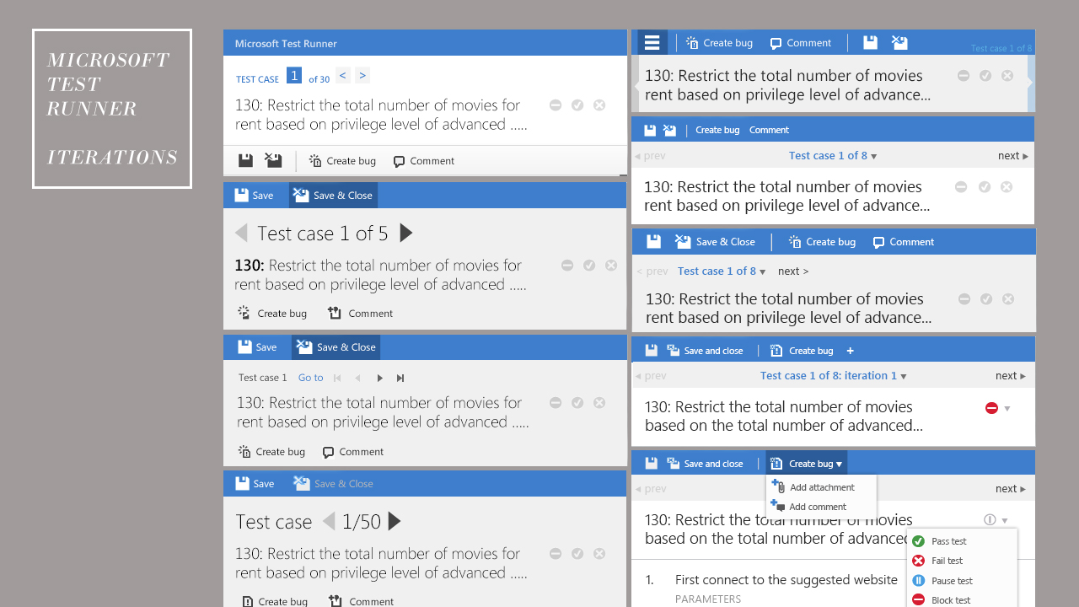
Task: Click the next test case arrow in the 'Go to' panel
Action: pyautogui.click(x=379, y=378)
